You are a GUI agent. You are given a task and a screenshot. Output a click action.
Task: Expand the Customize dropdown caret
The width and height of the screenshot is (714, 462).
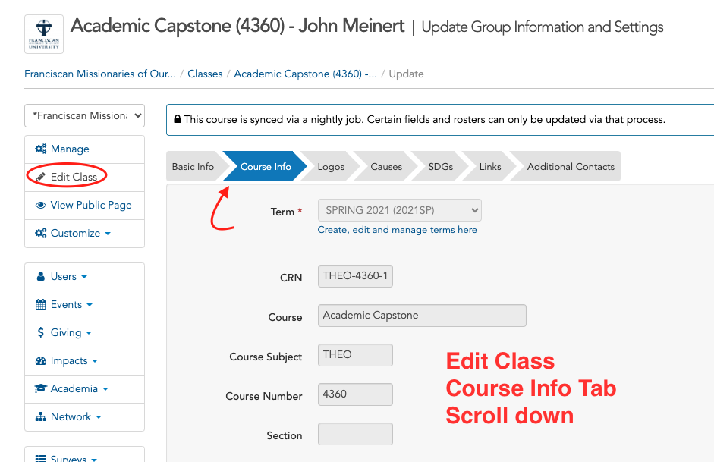pyautogui.click(x=108, y=234)
